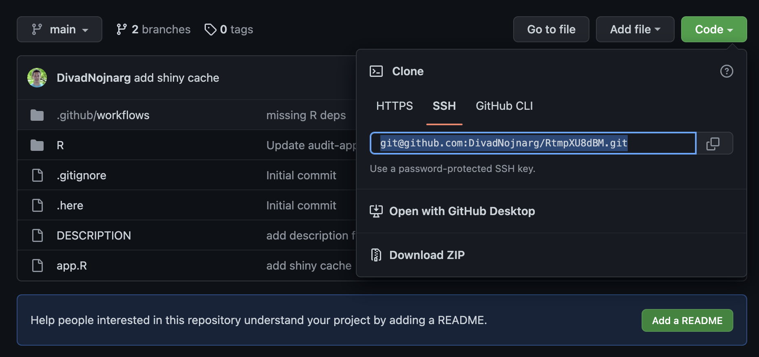
Task: Click the file icon for app.R
Action: point(38,266)
